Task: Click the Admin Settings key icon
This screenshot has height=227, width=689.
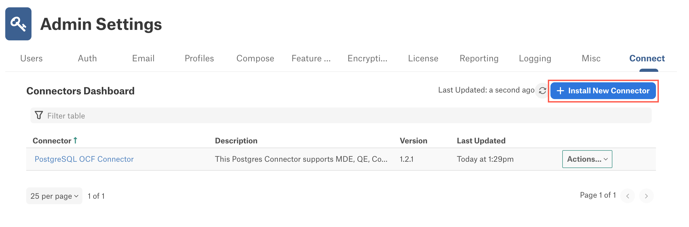Action: [x=18, y=24]
